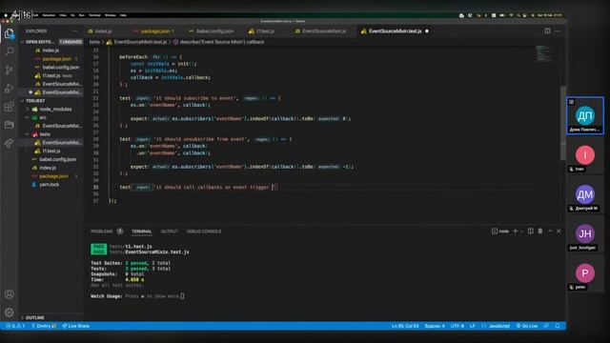This screenshot has height=343, width=610.
Task: Expand the node_modules folder
Action: click(55, 110)
